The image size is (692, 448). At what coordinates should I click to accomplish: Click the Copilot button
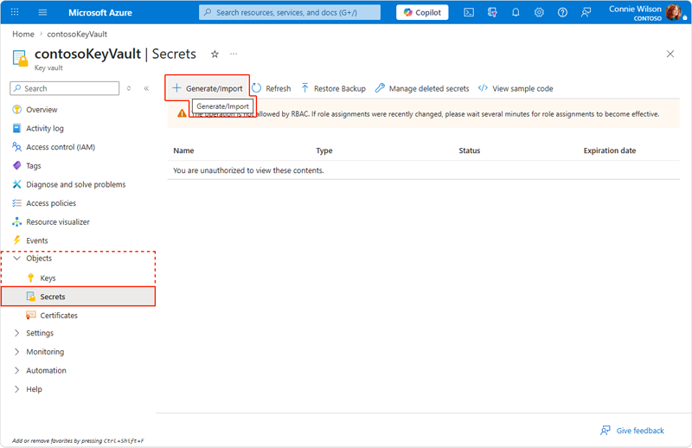point(422,12)
